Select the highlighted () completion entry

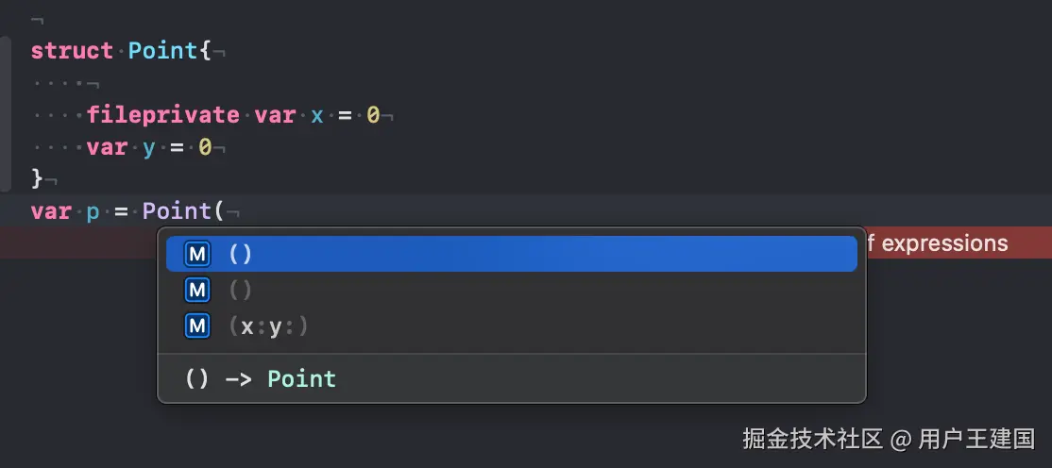510,254
